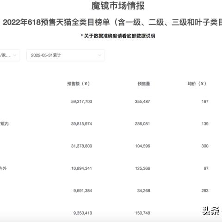Select presale amount 39,815,974
This screenshot has height=222, width=222.
81,123
